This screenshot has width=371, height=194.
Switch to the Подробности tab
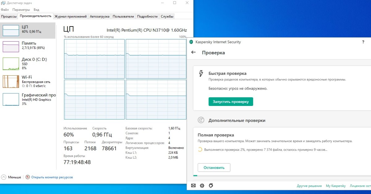tap(147, 16)
